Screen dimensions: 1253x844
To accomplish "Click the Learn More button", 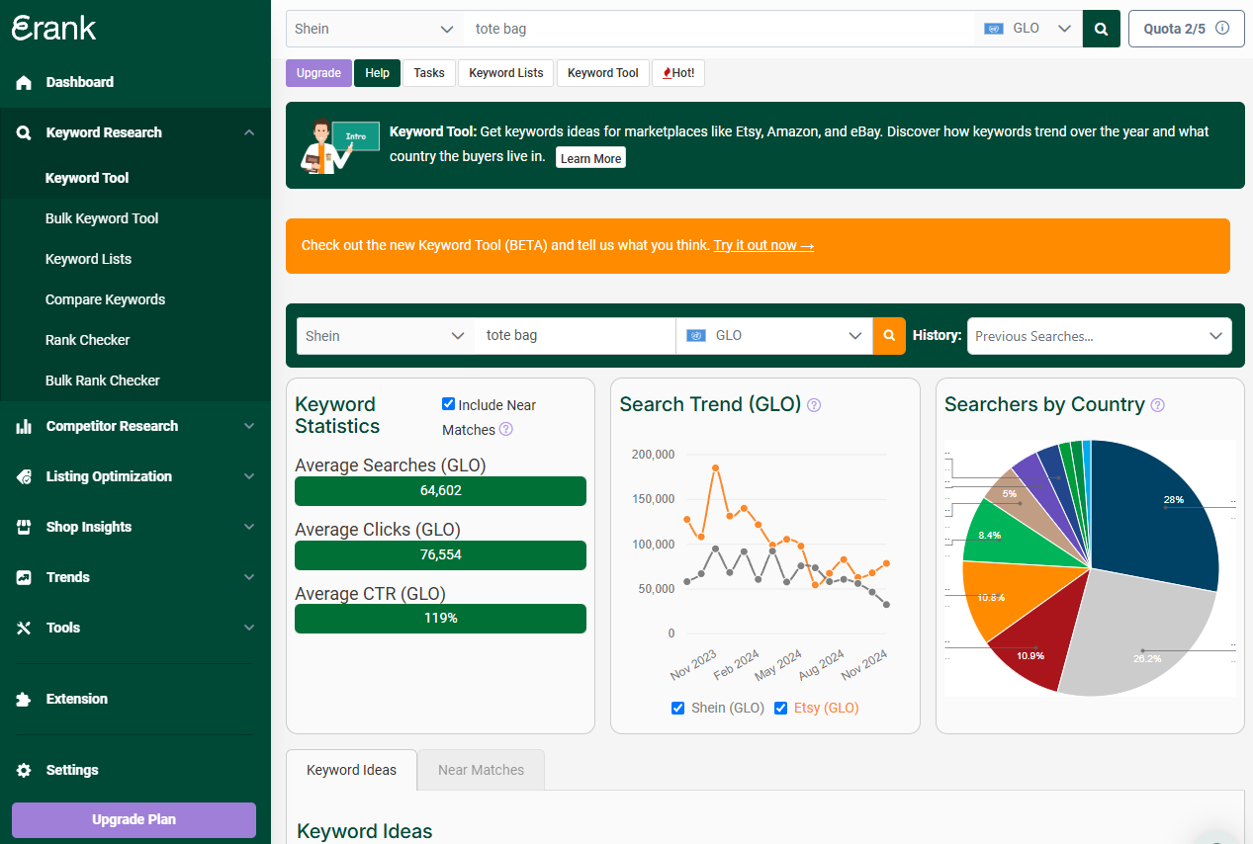I will [x=590, y=157].
